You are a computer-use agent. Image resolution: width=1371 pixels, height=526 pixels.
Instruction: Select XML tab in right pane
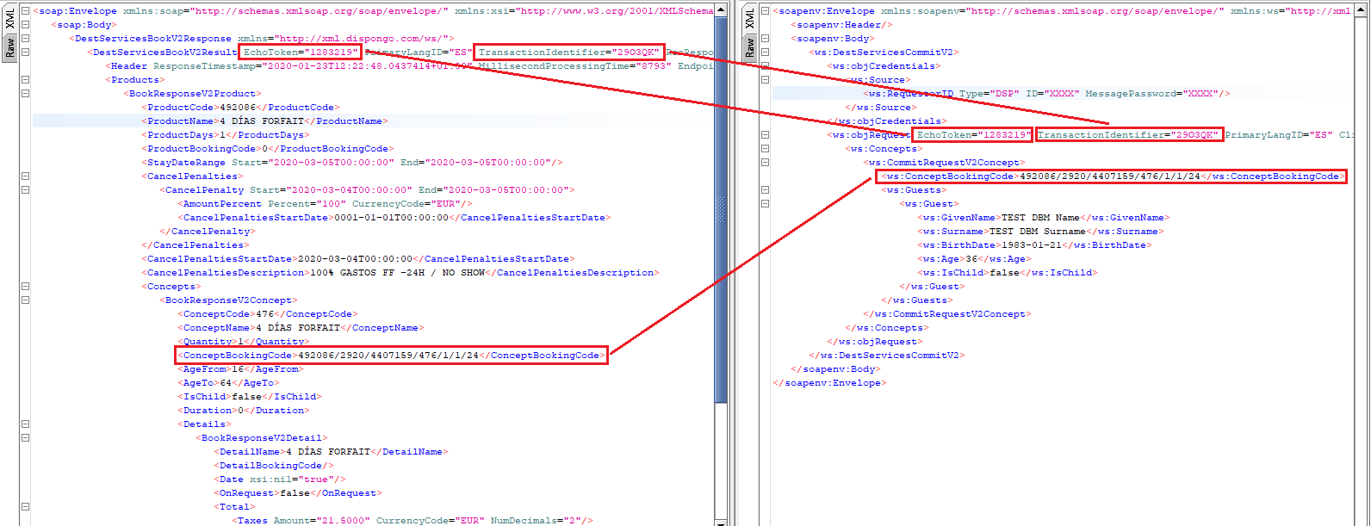pyautogui.click(x=749, y=20)
